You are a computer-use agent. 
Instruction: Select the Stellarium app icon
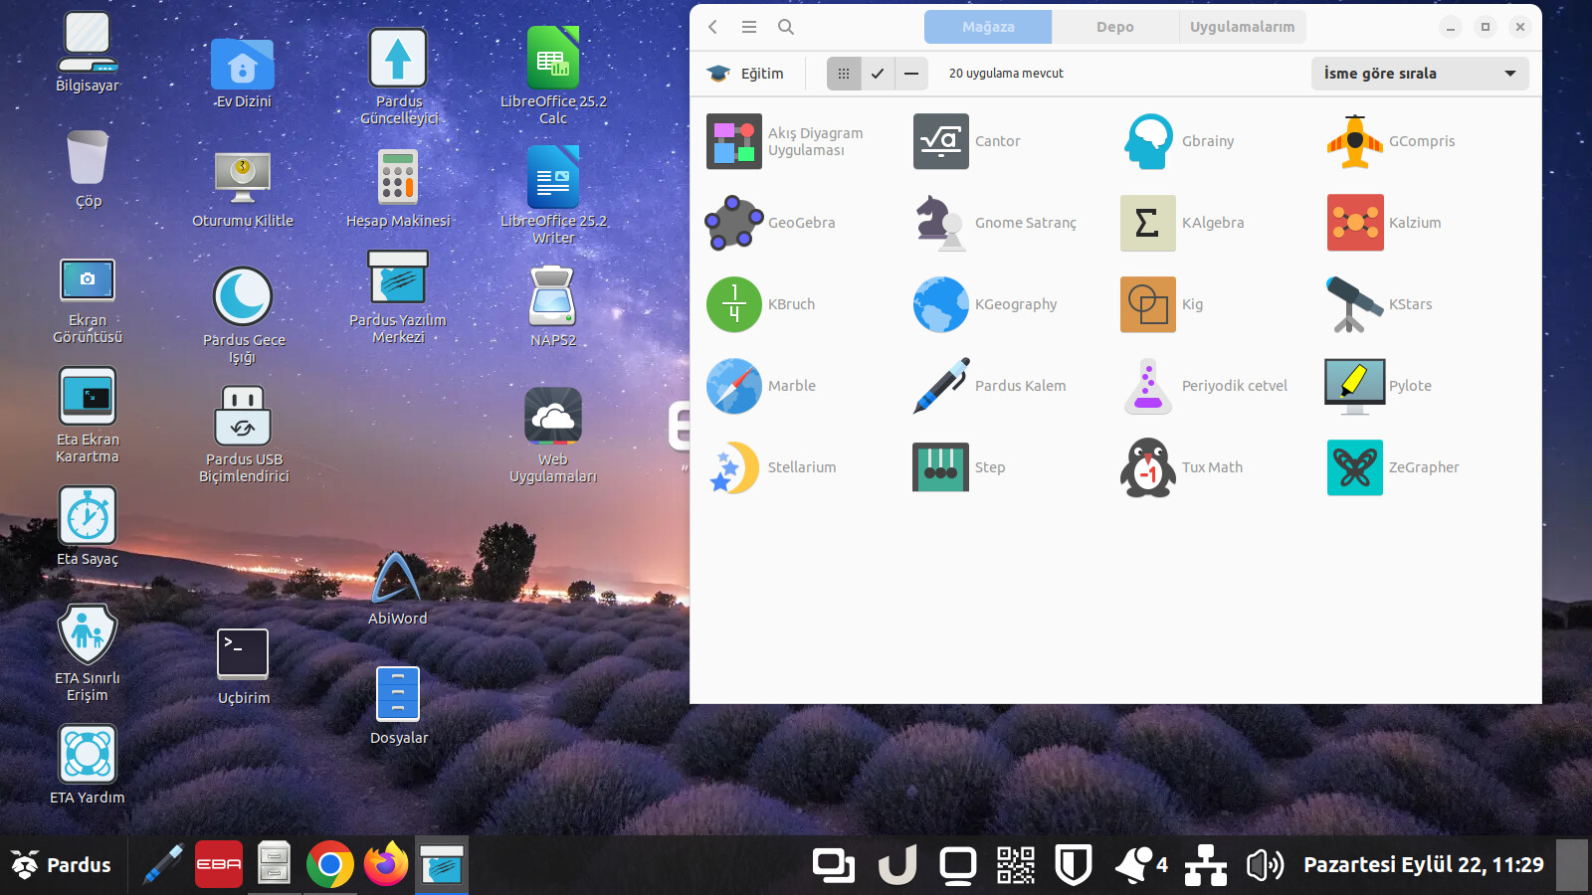[x=734, y=467]
